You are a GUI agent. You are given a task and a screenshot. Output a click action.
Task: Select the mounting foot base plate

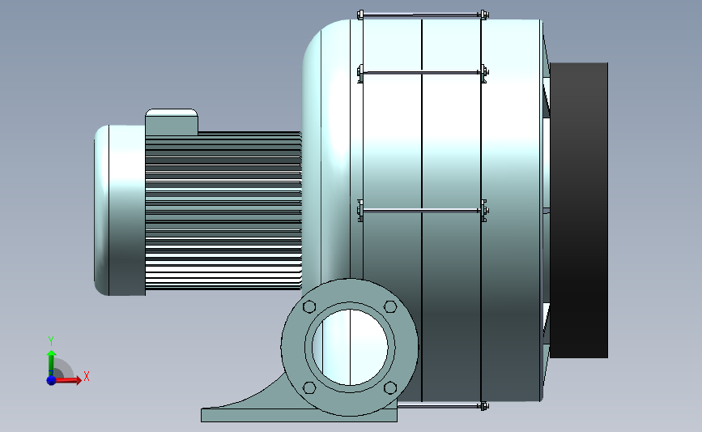tap(299, 415)
